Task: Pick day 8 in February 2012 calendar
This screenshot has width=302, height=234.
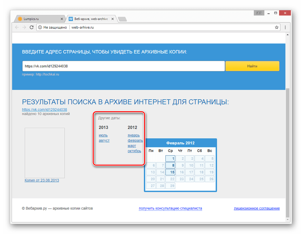Action: click(170, 165)
